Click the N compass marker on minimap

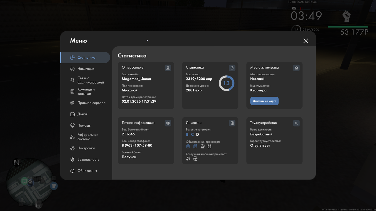pos(16,162)
